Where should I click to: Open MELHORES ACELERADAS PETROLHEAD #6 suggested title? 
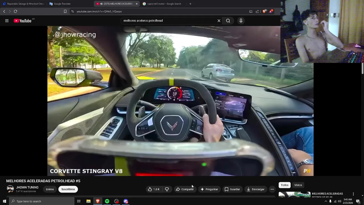pos(327,195)
